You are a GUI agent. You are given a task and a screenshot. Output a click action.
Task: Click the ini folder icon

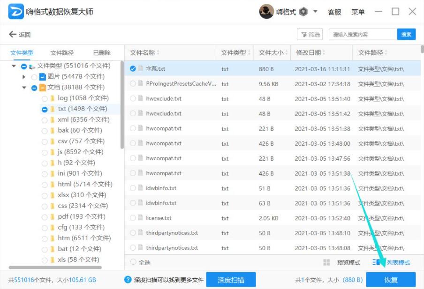53,174
